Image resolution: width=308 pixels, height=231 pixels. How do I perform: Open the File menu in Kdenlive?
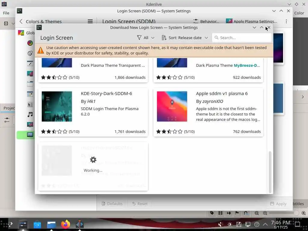(6, 13)
